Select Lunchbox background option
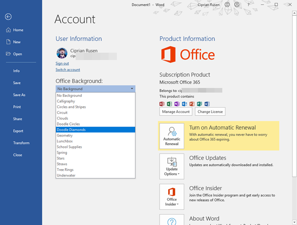Screen dimensions: 297x225 [95, 141]
